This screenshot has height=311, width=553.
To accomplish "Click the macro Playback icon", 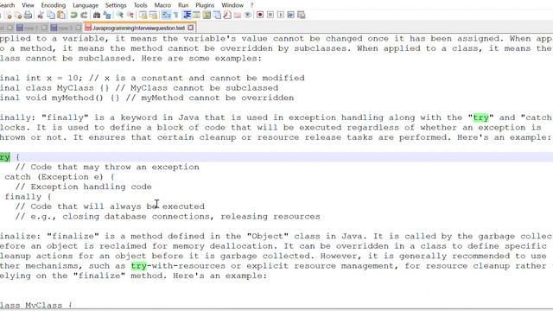I will 280,16.
